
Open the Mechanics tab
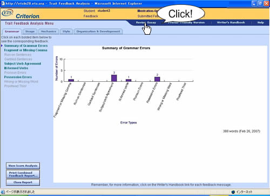click(x=49, y=31)
